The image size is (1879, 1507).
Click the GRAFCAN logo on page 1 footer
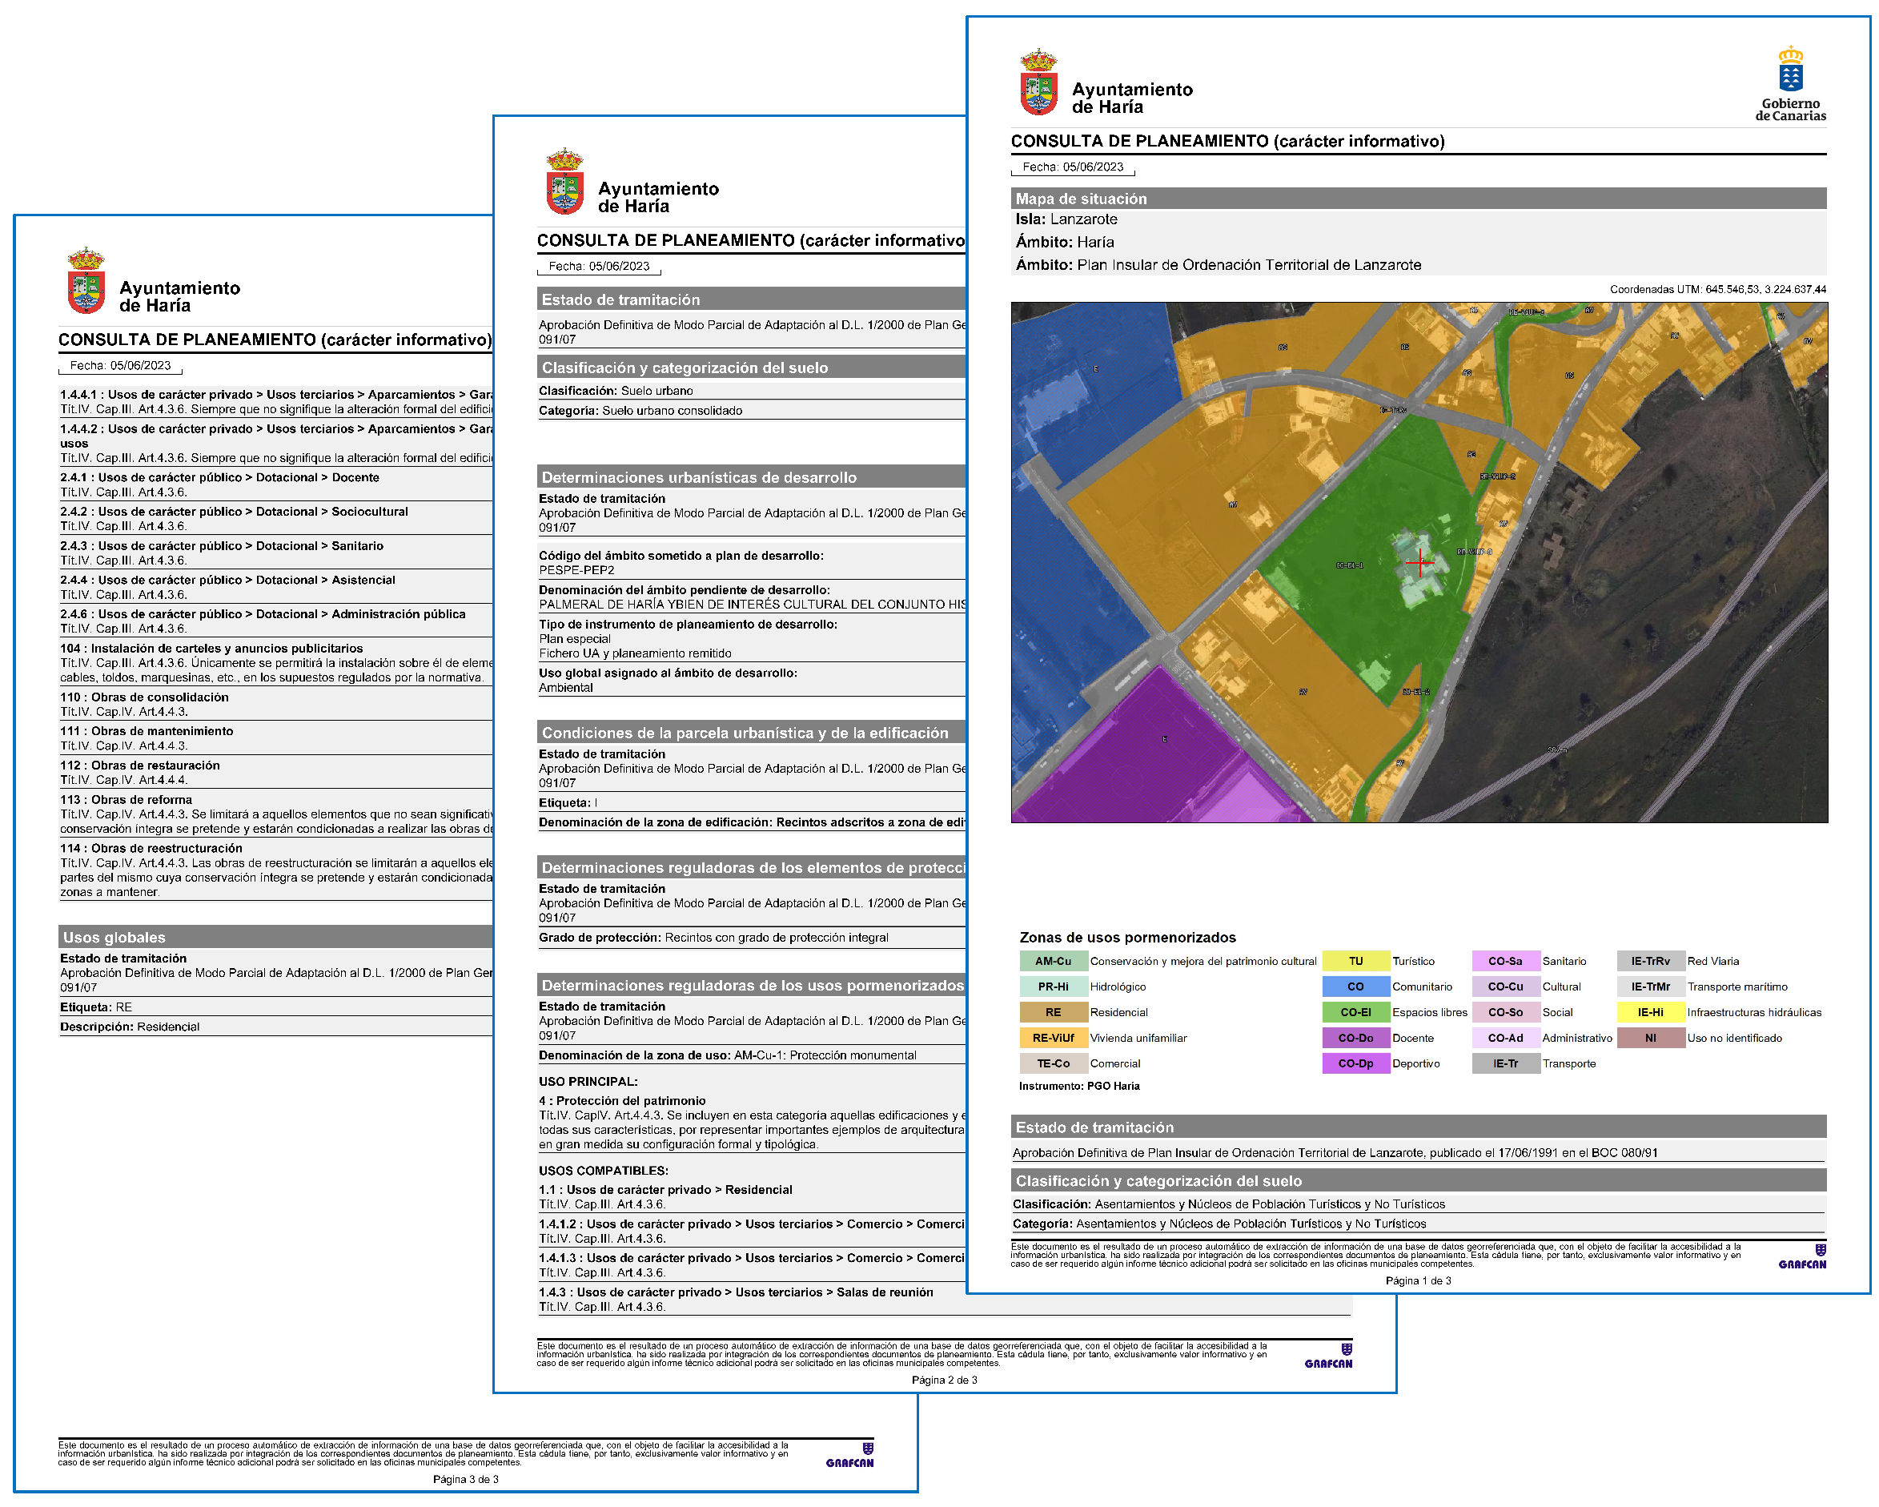coord(1801,1257)
